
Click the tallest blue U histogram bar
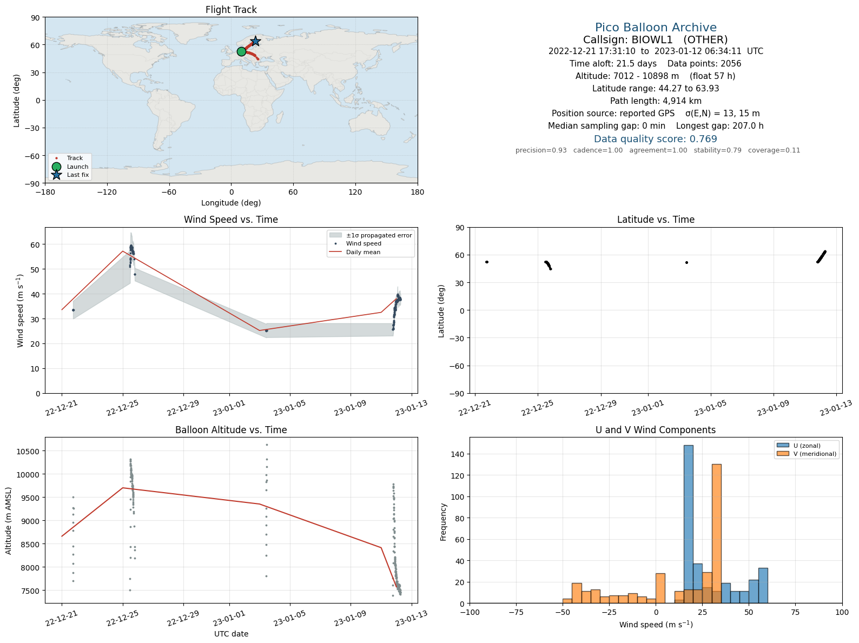coord(689,524)
